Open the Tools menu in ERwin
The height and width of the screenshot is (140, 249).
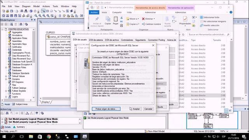55,6
